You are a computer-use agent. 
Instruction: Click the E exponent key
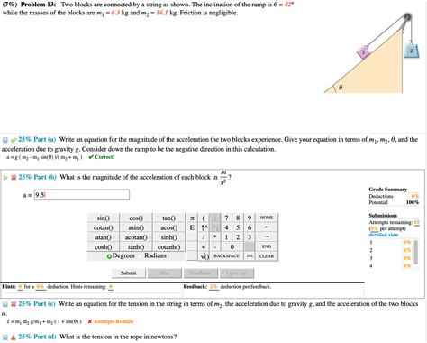[x=192, y=227]
